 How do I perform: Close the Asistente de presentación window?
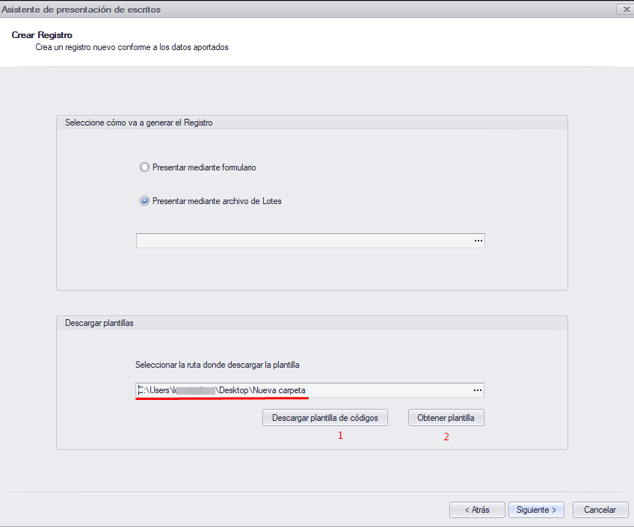624,9
